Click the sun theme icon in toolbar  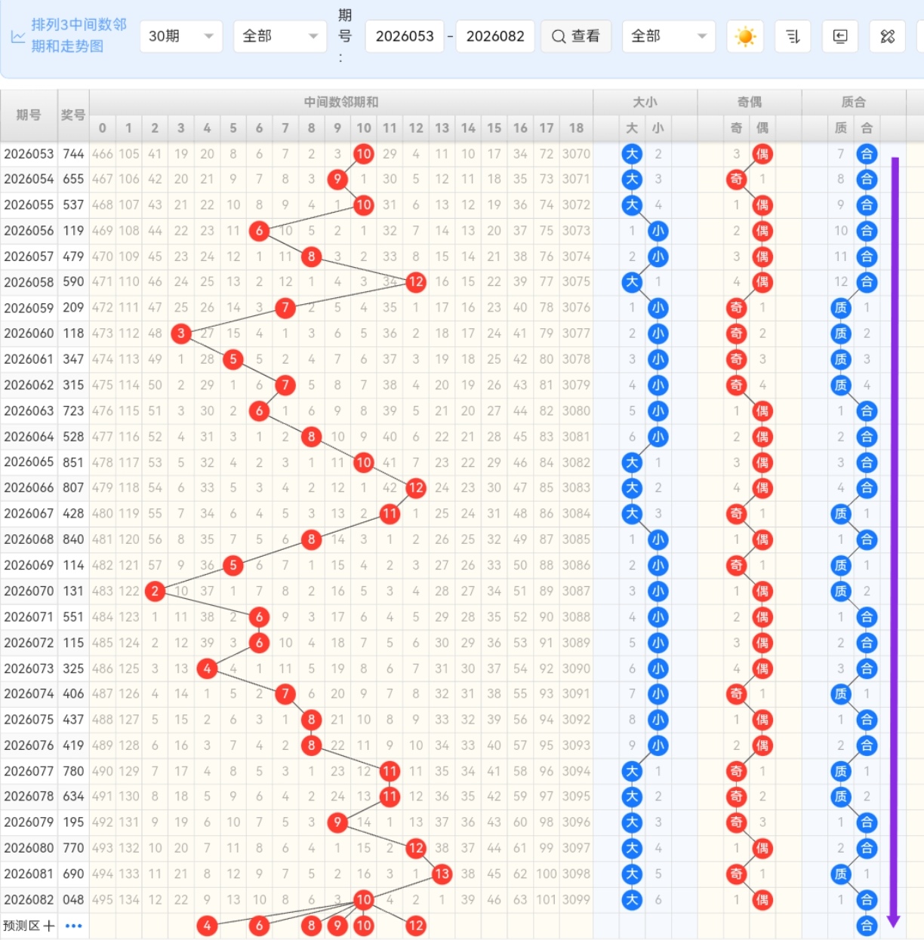click(x=745, y=36)
